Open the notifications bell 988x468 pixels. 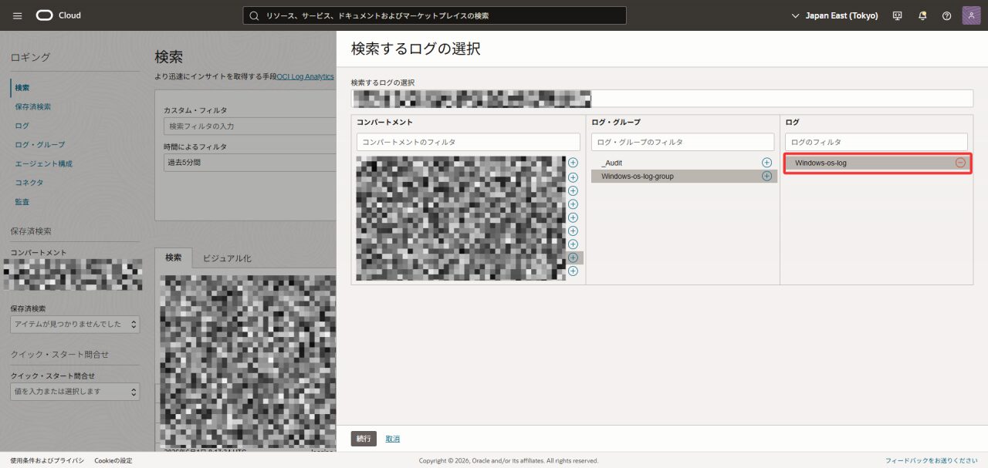tap(922, 15)
